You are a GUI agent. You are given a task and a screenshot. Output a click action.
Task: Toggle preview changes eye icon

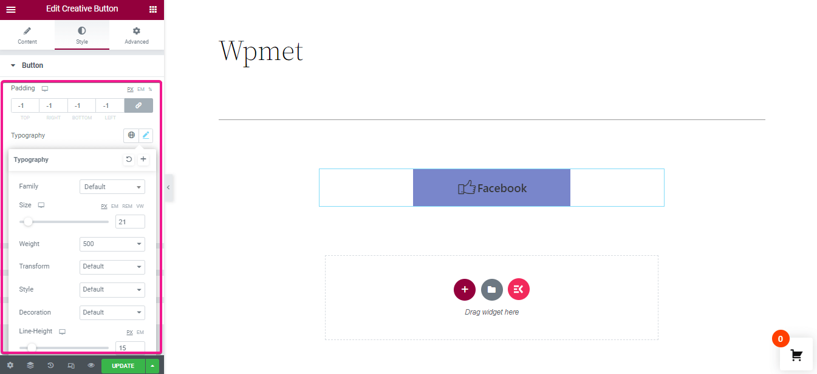tap(91, 366)
